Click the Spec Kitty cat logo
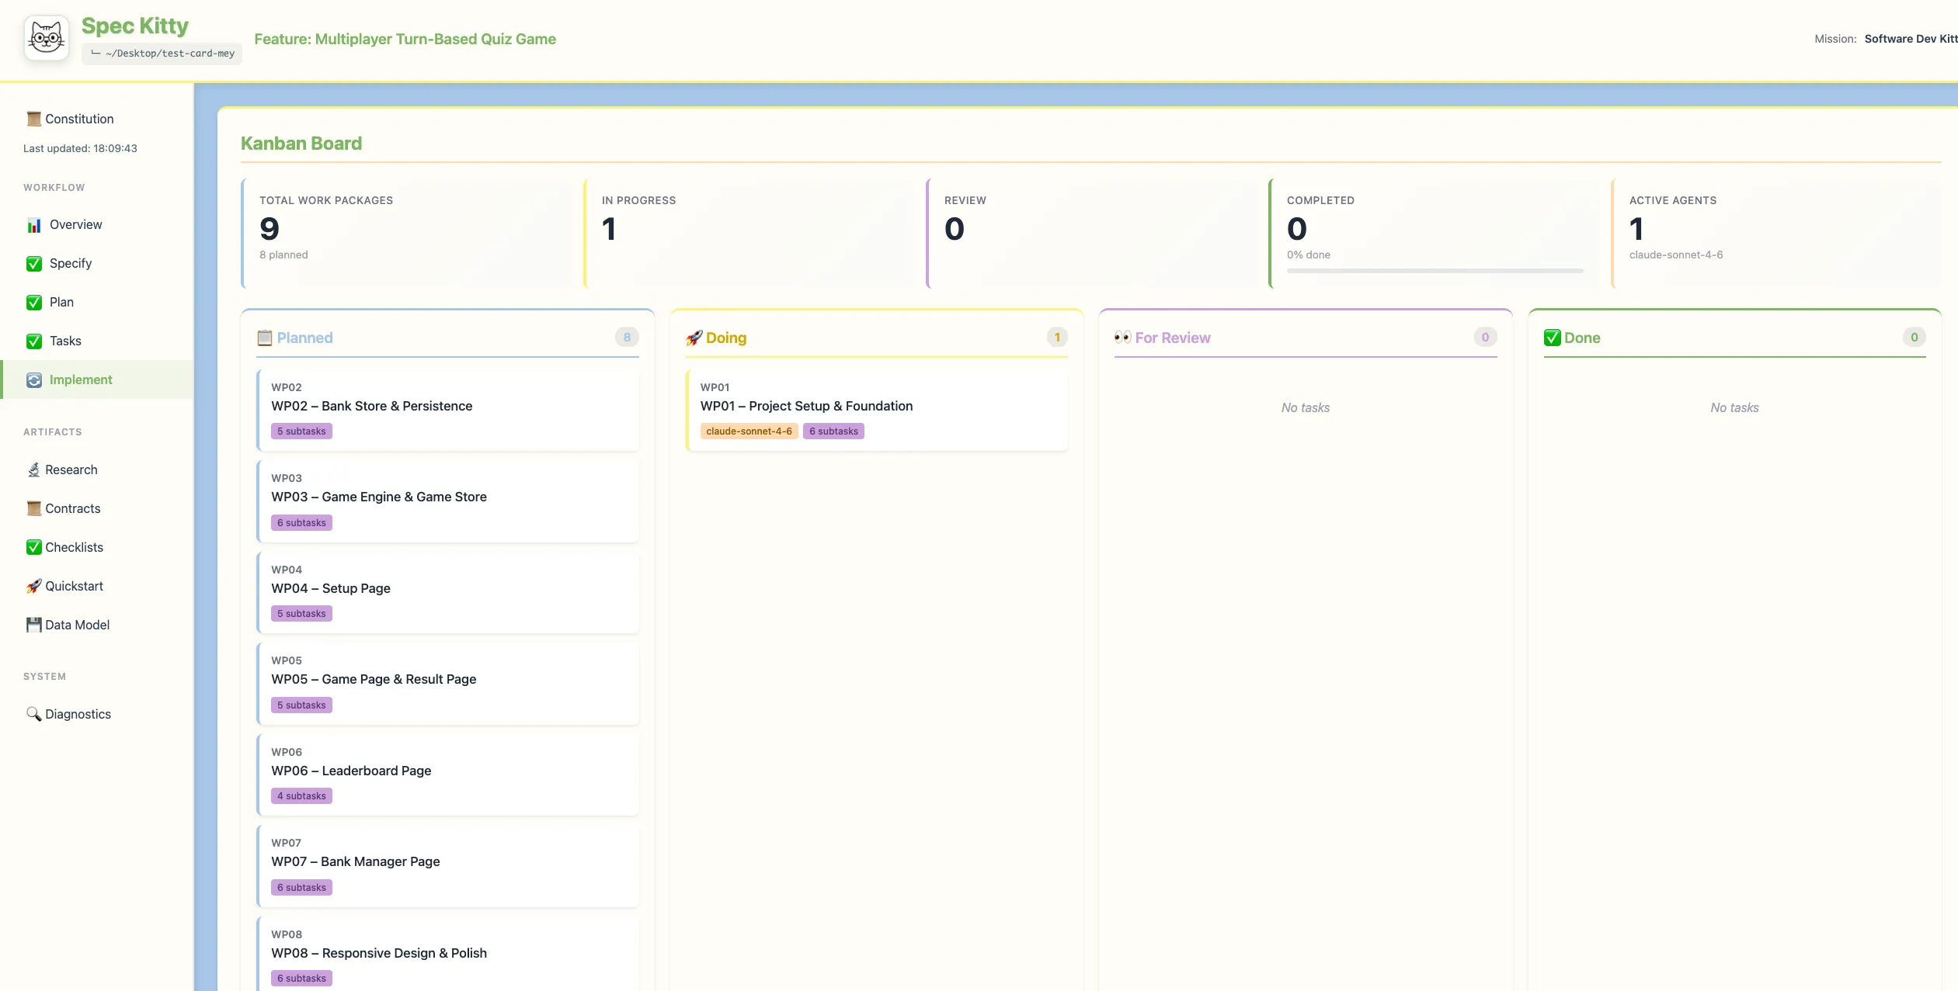The height and width of the screenshot is (991, 1958). pos(47,38)
